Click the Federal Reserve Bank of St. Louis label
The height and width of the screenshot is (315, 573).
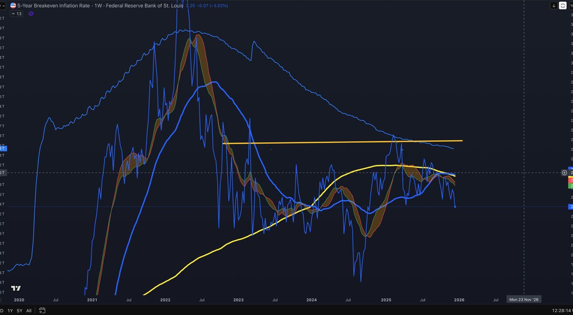(145, 6)
